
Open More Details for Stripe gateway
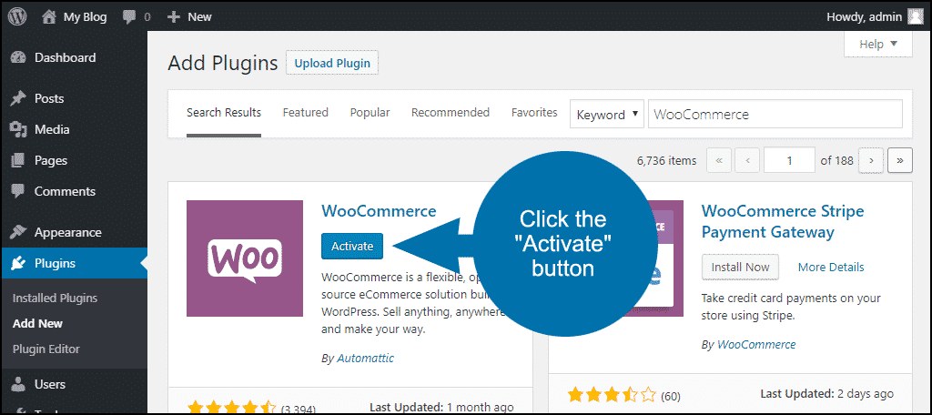[831, 267]
